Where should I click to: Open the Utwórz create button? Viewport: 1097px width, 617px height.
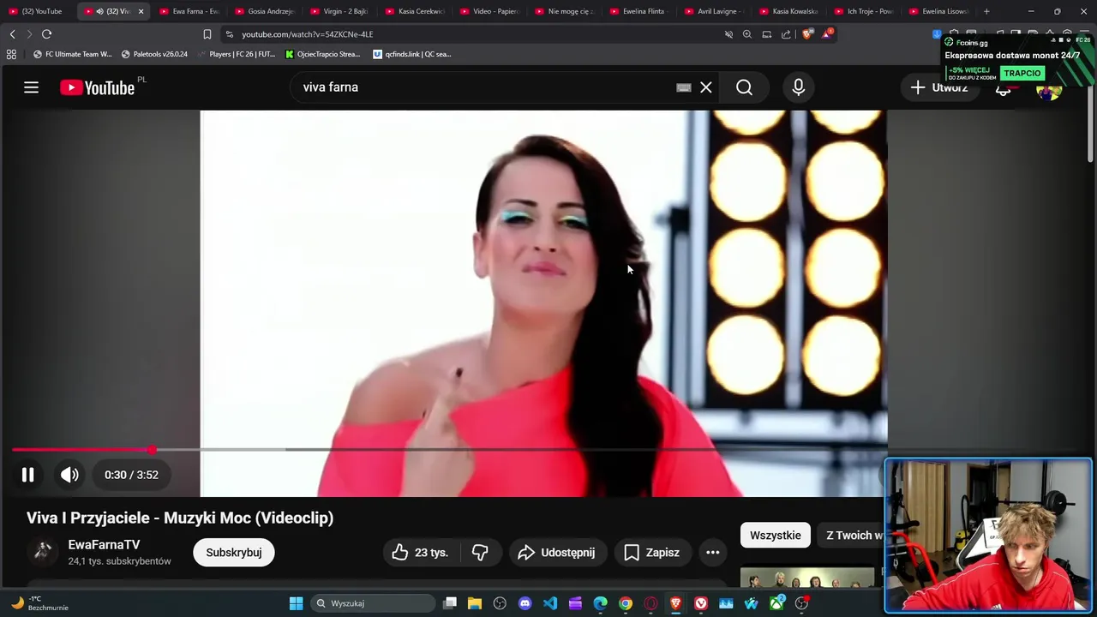(938, 87)
